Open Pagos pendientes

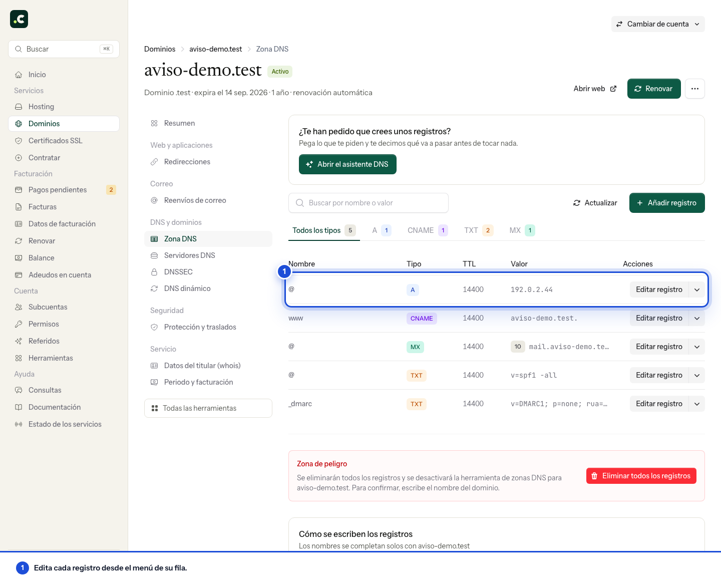click(64, 190)
